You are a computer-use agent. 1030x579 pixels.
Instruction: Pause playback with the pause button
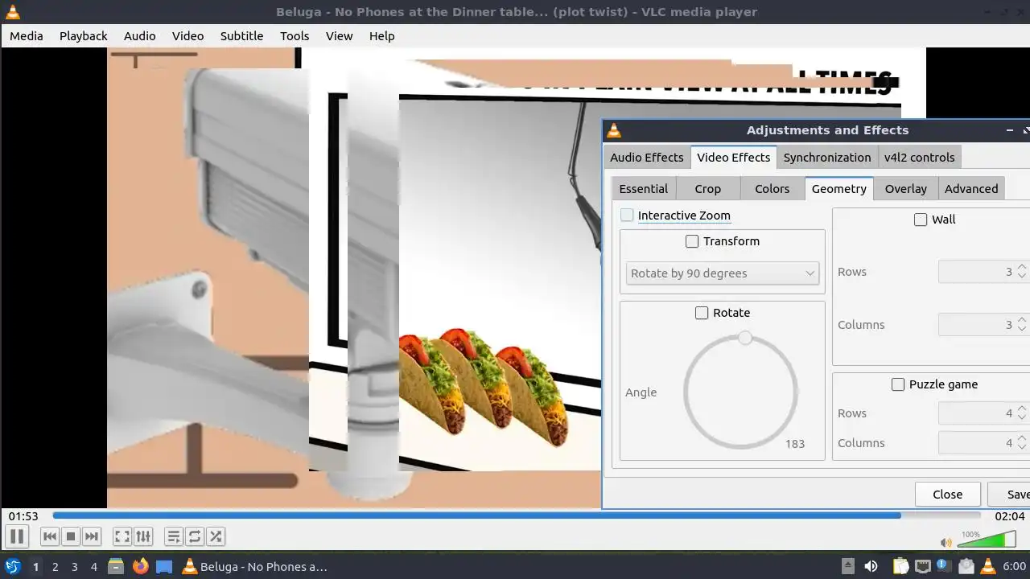17,536
